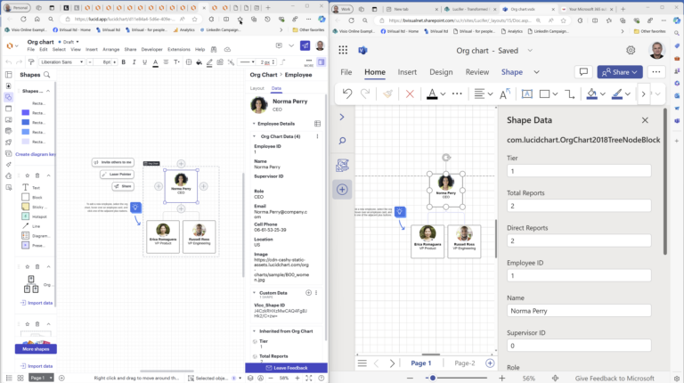Pick the lightest lavender rectangle swatch
Screen dimensions: 684x383
[25, 142]
